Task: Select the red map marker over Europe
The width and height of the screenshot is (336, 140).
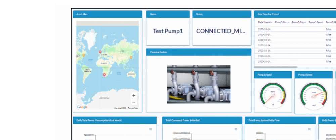Action: (x=100, y=52)
